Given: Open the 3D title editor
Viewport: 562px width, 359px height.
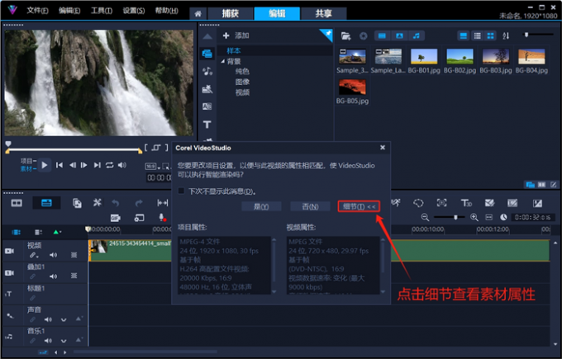Looking at the screenshot, I should click(x=466, y=203).
